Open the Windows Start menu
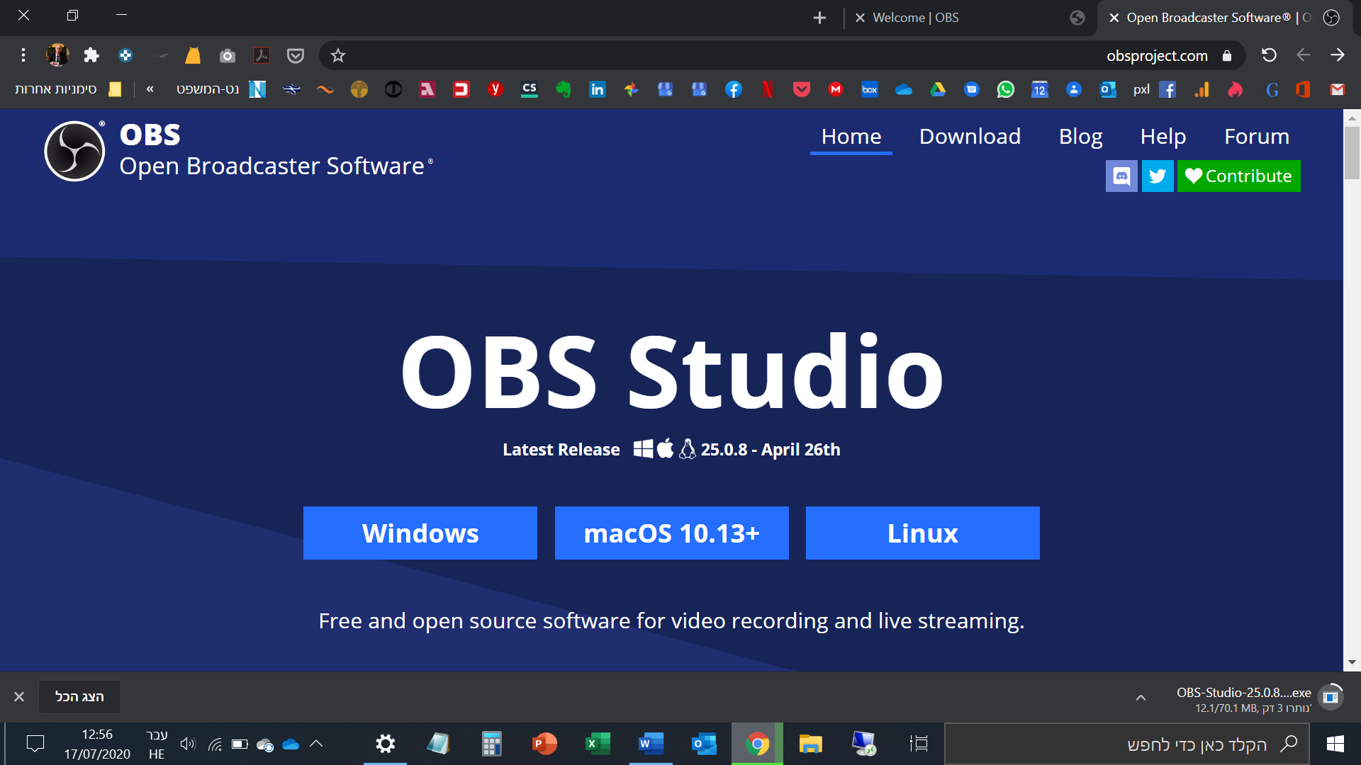 click(x=1335, y=744)
